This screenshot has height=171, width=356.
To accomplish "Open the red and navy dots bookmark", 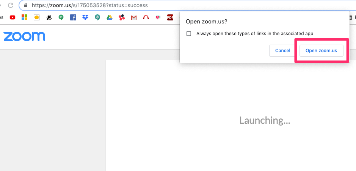I will click(122, 17).
